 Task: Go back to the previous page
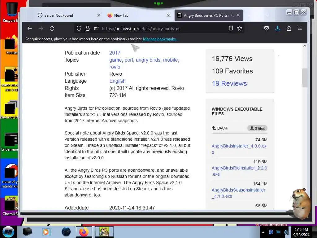[x=30, y=28]
